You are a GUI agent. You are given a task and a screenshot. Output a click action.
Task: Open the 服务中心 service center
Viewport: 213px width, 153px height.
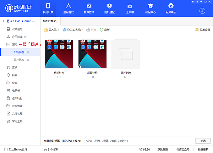coord(171,8)
